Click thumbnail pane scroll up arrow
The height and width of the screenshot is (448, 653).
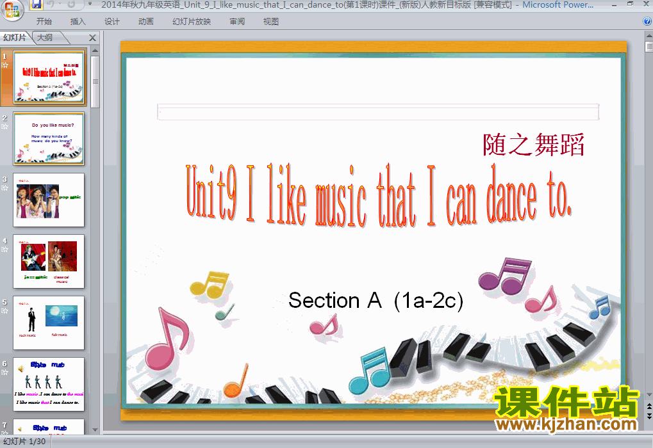(95, 51)
